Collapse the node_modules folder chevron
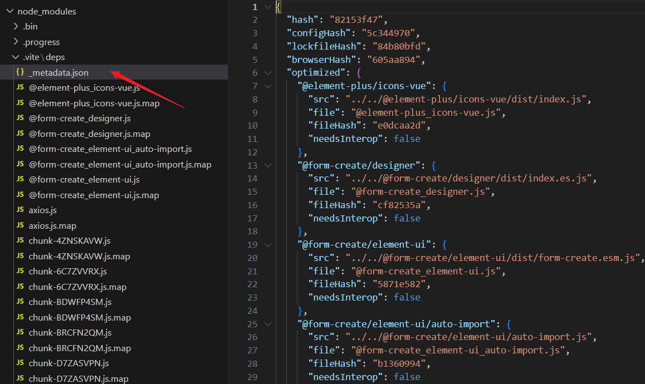This screenshot has height=384, width=645. [x=8, y=11]
